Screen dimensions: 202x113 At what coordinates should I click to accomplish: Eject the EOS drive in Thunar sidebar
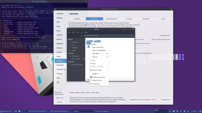[x=84, y=59]
